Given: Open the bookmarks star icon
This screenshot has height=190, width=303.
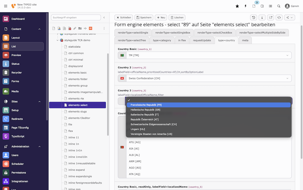Looking at the screenshot, I should tap(237, 6).
